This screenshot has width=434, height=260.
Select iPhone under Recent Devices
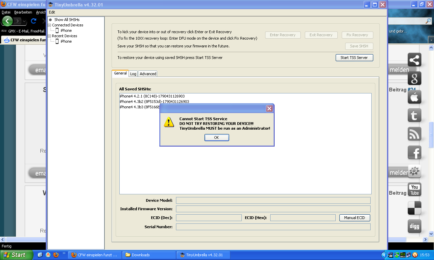66,41
